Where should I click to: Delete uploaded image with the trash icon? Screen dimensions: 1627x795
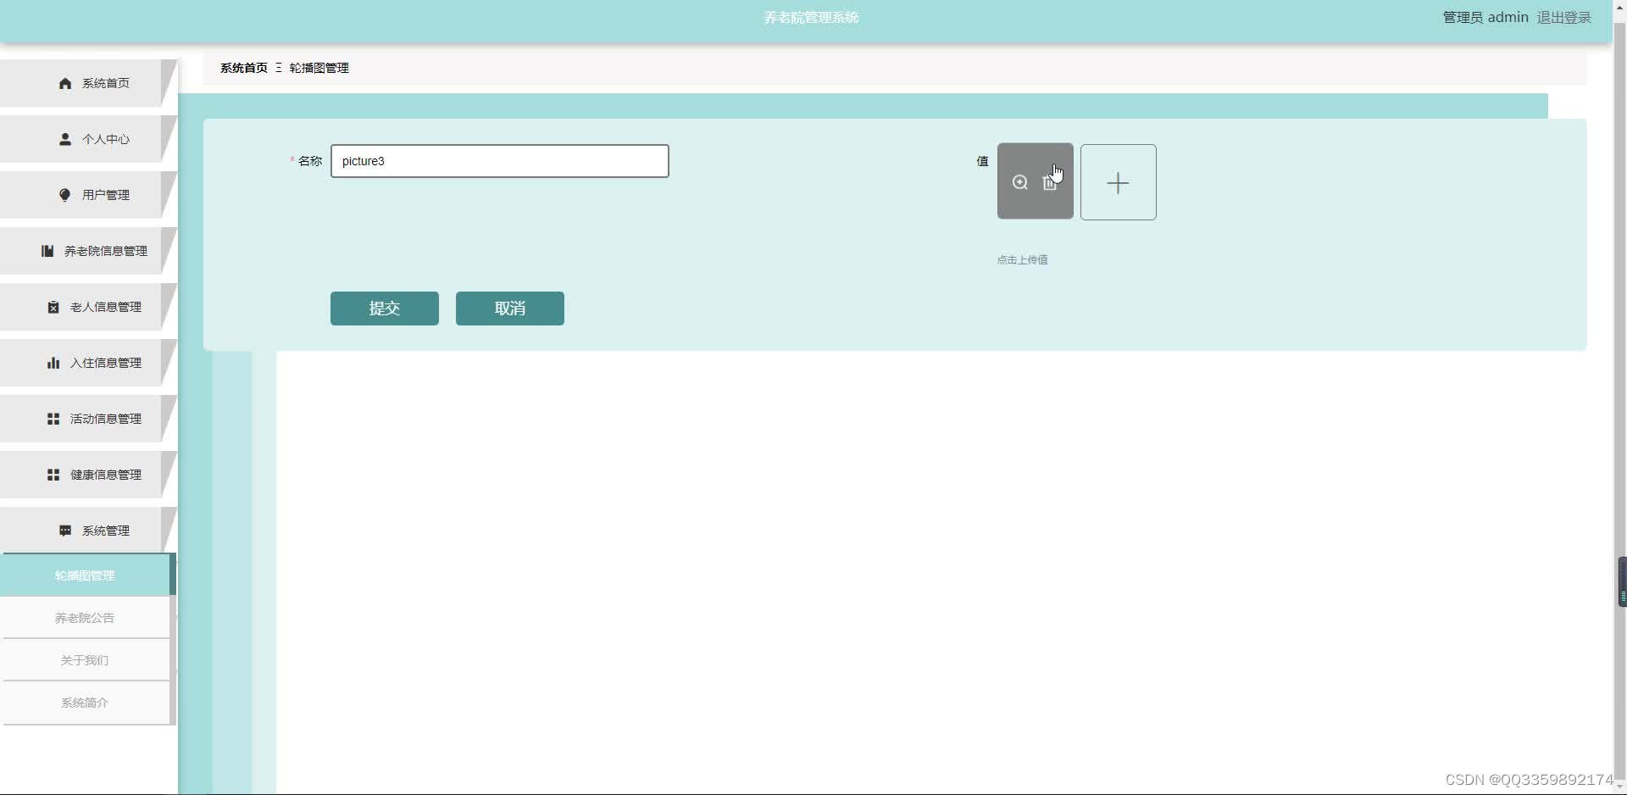tap(1050, 182)
